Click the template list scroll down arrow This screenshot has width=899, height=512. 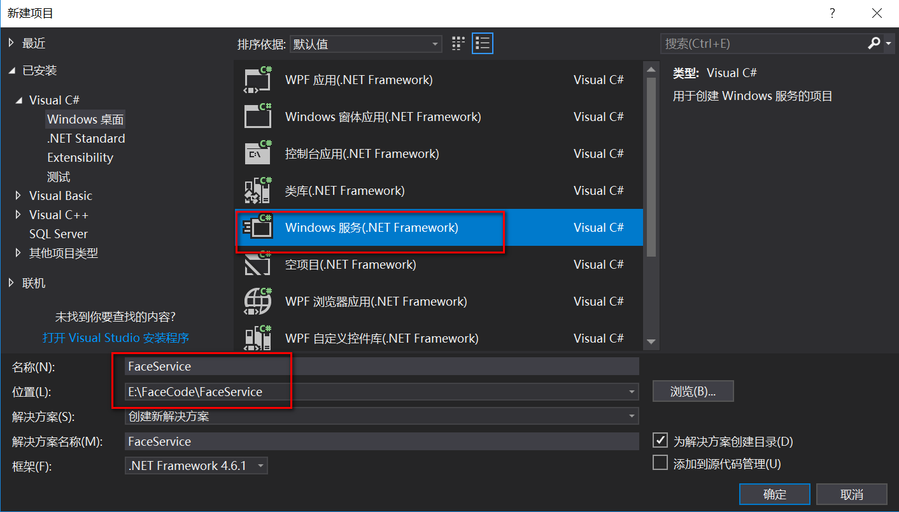tap(651, 342)
